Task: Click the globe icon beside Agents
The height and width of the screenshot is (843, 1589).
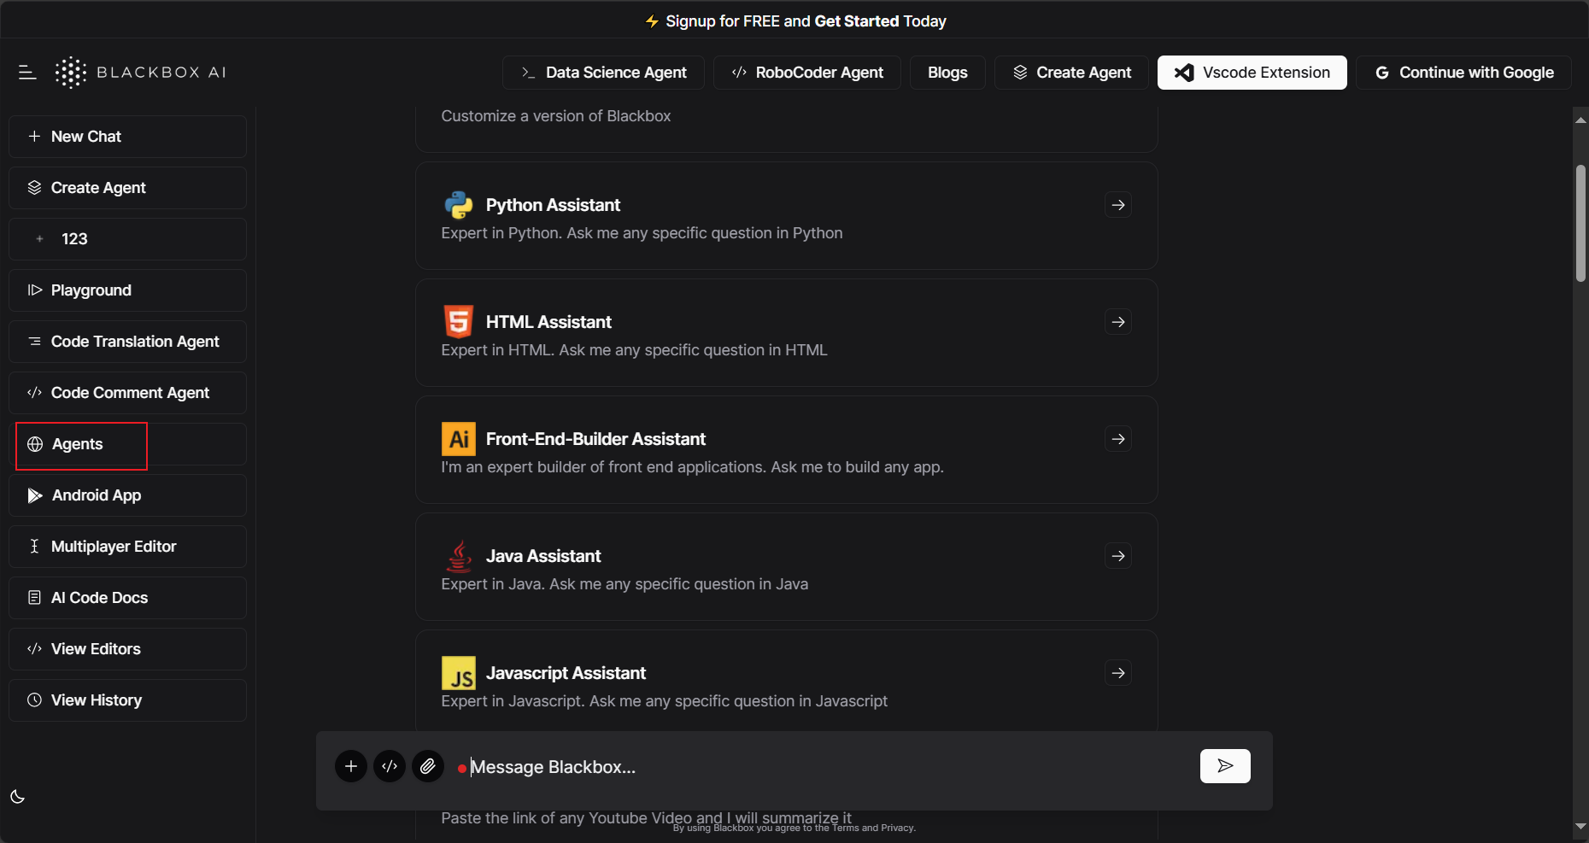Action: [35, 444]
